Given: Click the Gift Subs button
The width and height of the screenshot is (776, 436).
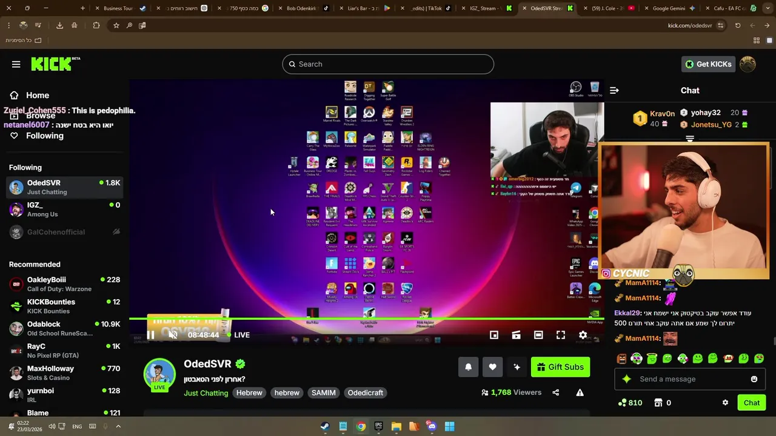Looking at the screenshot, I should point(560,367).
